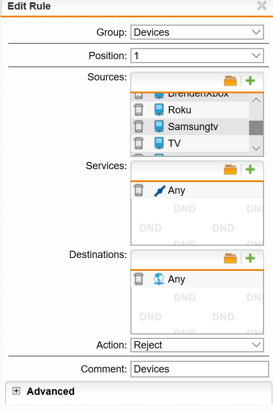This screenshot has height=411, width=273.
Task: Remove Samsungtv source using trash icon
Action: pyautogui.click(x=139, y=127)
